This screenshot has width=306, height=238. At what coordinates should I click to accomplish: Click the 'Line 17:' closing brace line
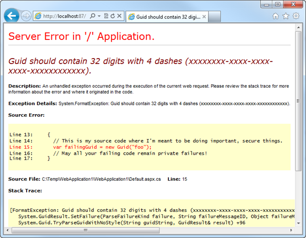pos(30,158)
